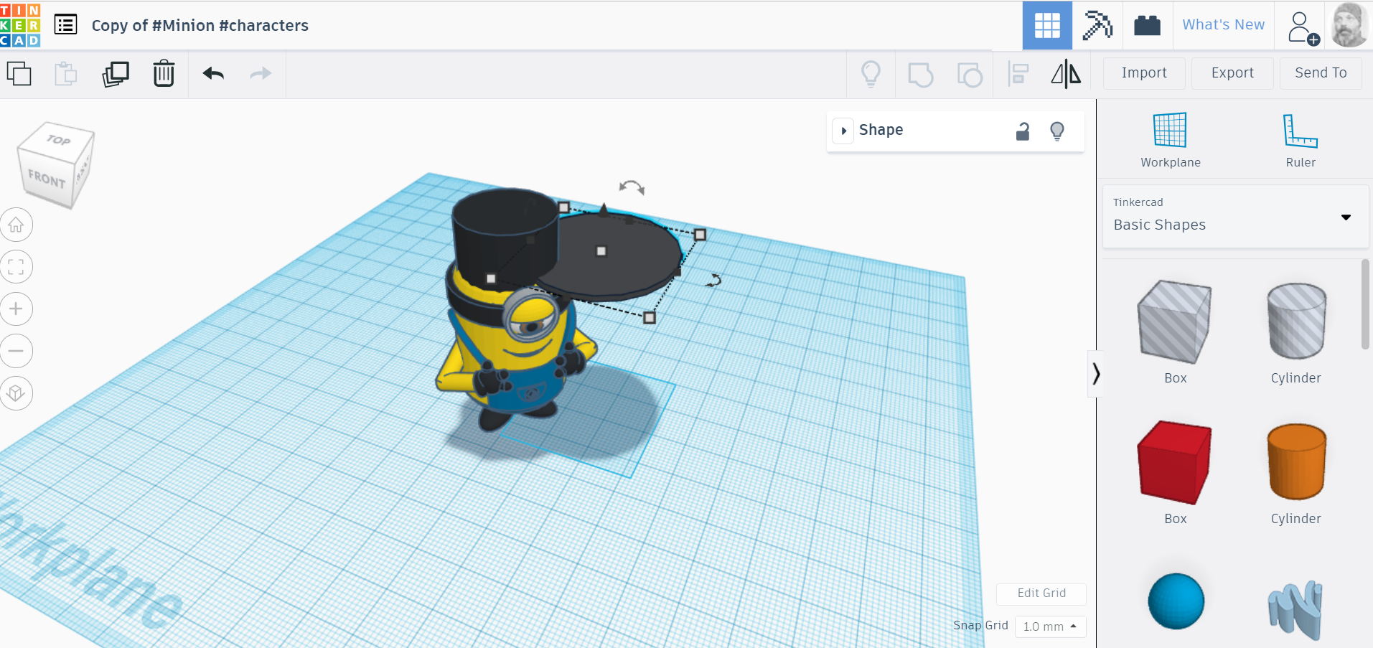Click the black height cone handle
The image size is (1373, 648).
604,209
